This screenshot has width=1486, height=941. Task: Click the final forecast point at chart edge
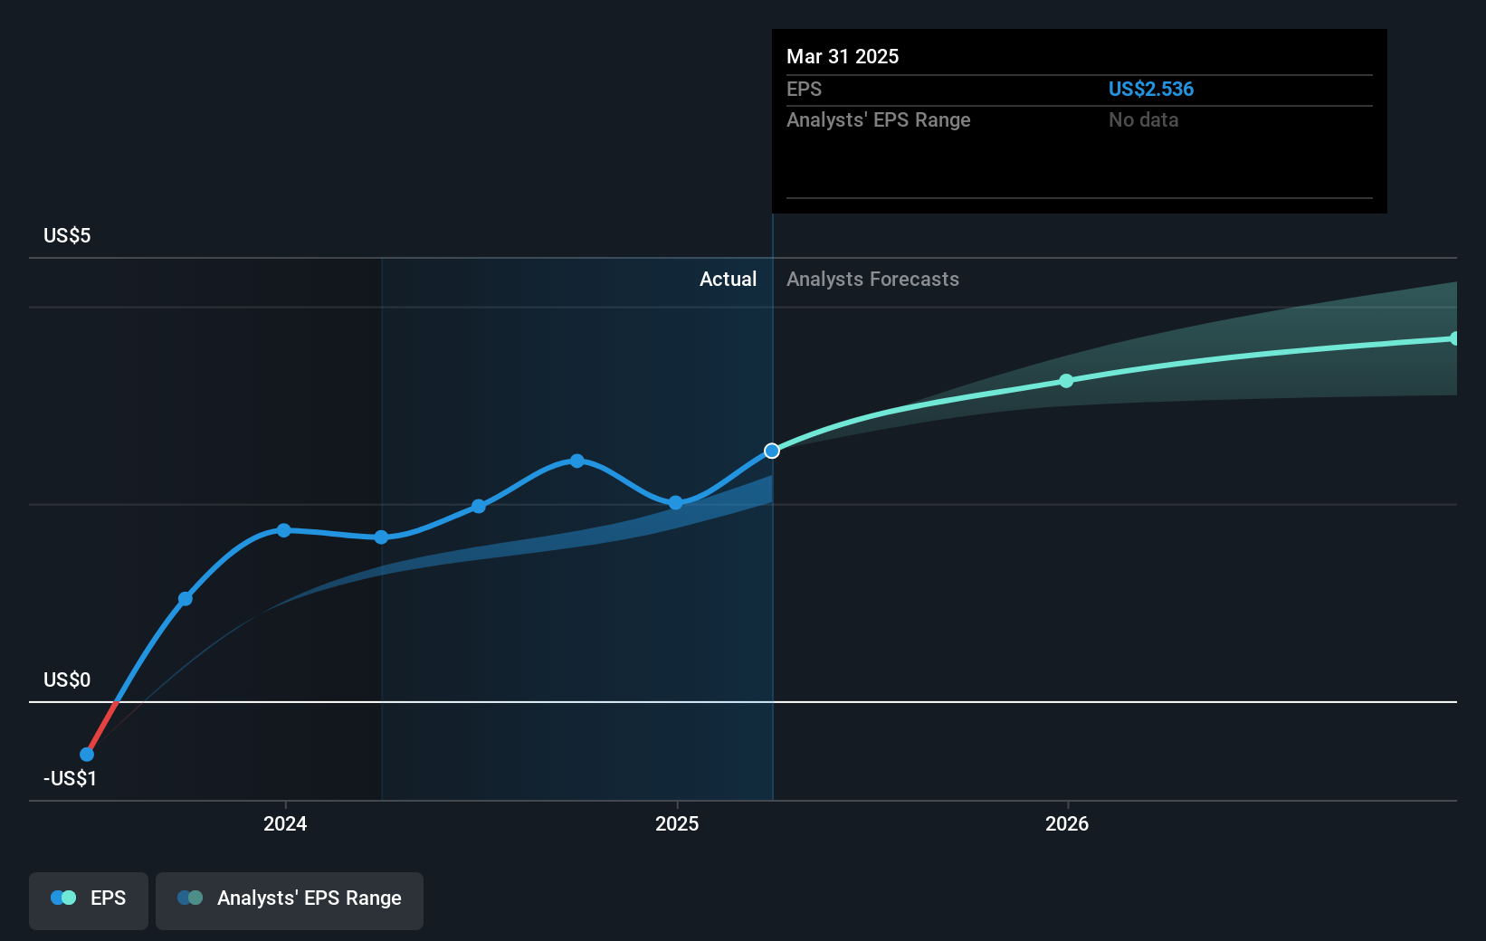tap(1454, 338)
